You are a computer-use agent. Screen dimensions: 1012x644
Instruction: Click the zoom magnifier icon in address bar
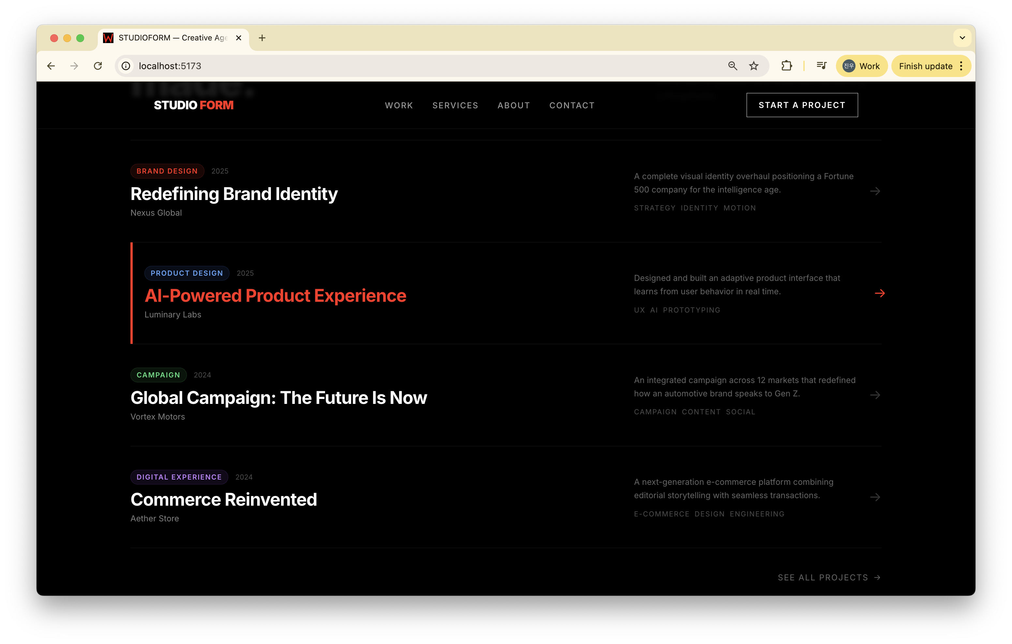(733, 66)
